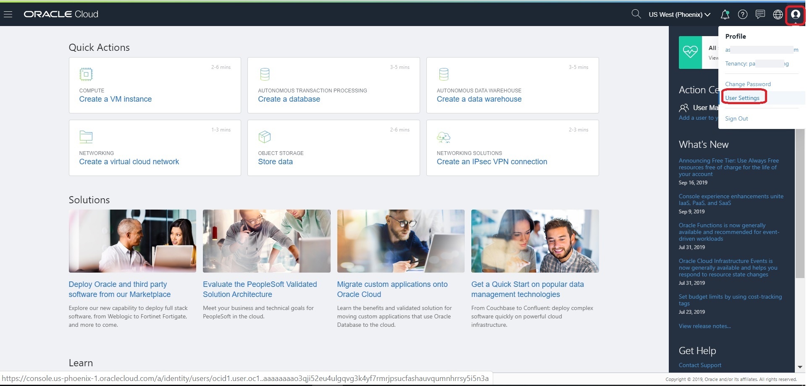Select Change Password in the Profile menu

[x=748, y=84]
